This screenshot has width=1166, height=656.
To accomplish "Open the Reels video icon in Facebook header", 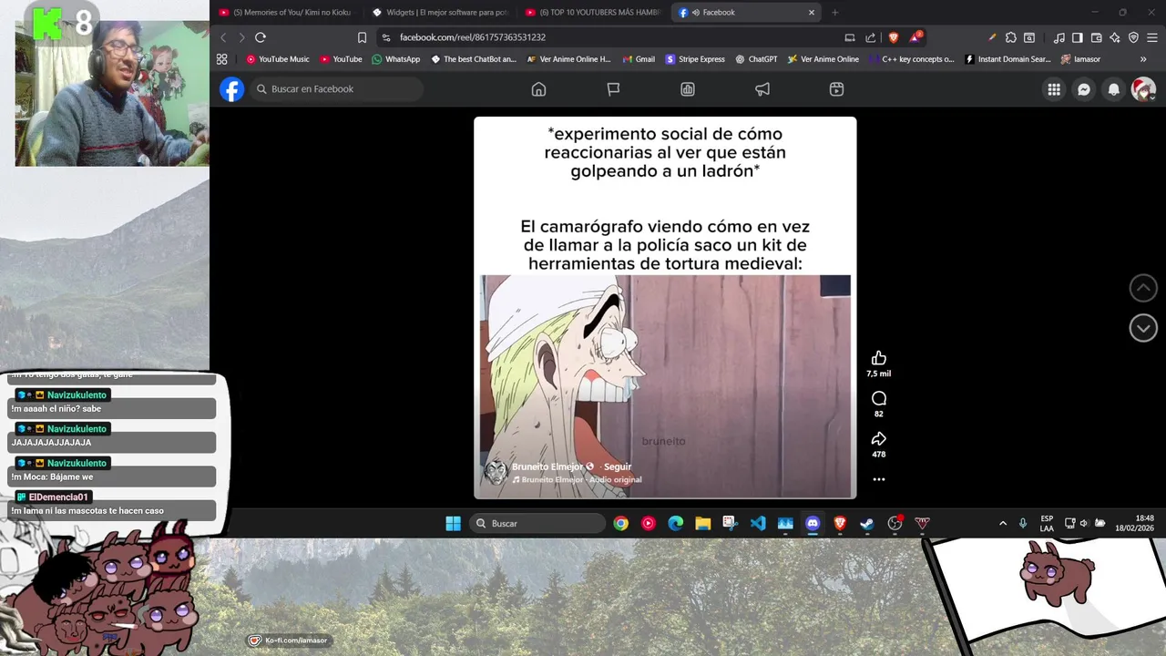I will click(836, 89).
